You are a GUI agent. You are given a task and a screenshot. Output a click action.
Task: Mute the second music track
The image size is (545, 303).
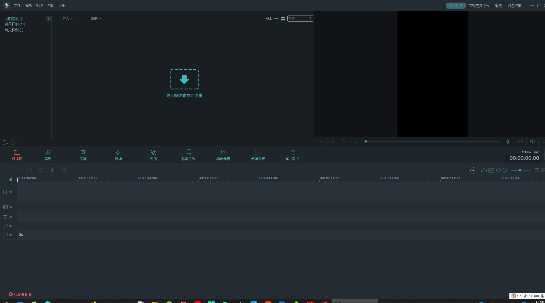pyautogui.click(x=11, y=235)
